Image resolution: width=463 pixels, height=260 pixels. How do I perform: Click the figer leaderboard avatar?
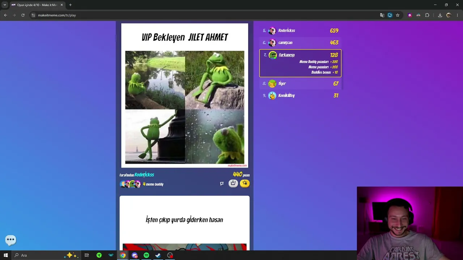pyautogui.click(x=272, y=83)
